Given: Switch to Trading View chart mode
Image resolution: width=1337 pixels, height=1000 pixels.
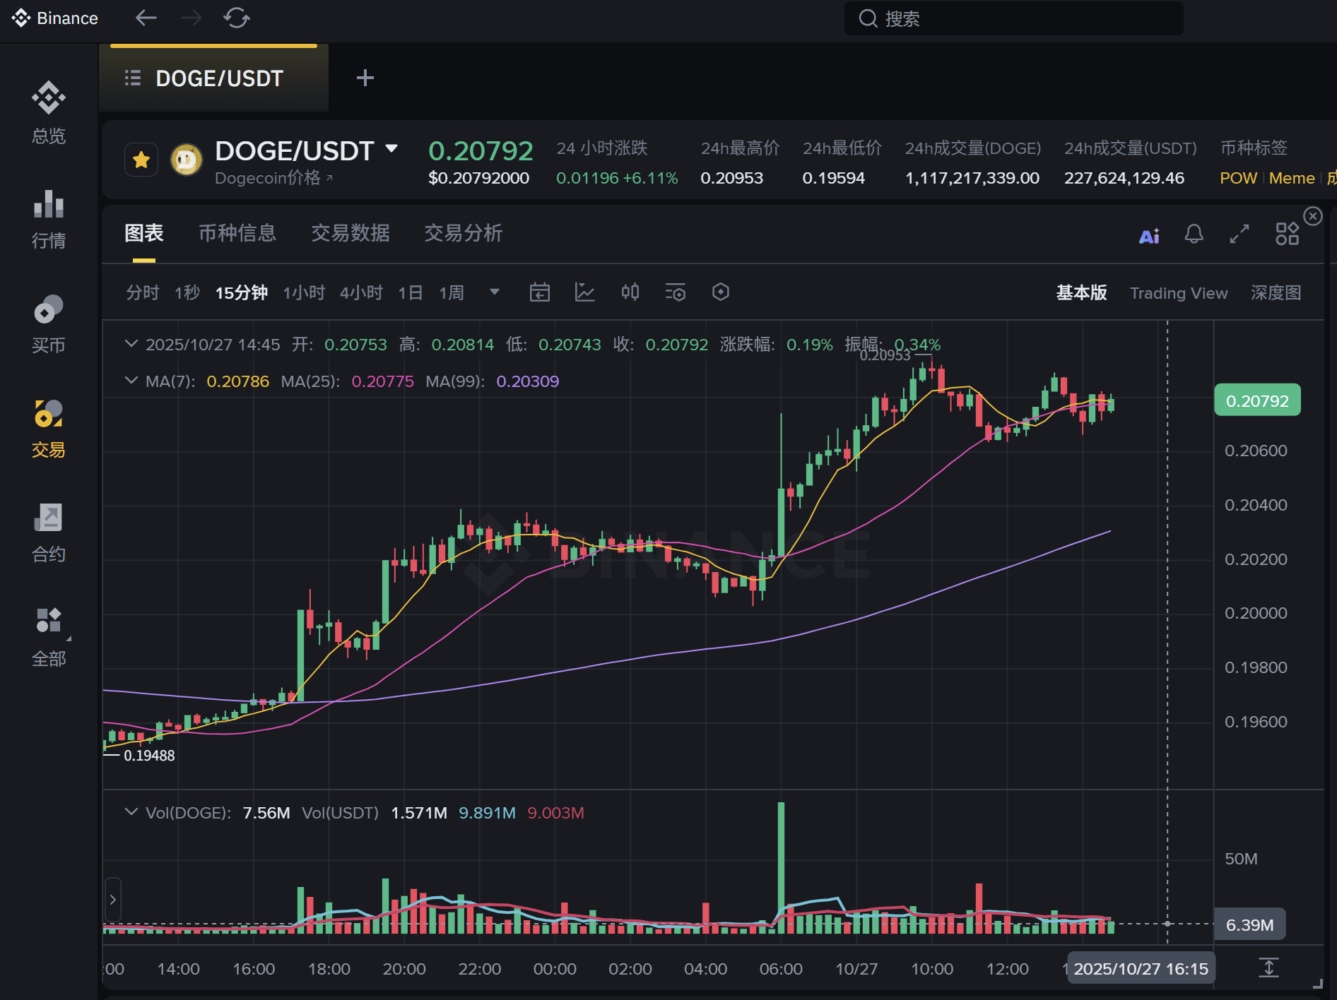Looking at the screenshot, I should click(1179, 292).
